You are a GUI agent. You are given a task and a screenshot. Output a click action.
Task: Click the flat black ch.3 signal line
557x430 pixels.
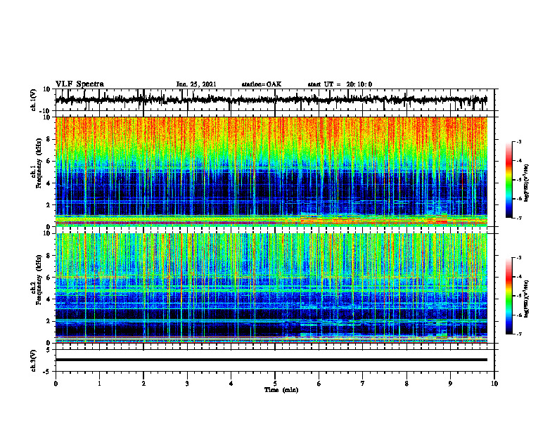(x=271, y=360)
